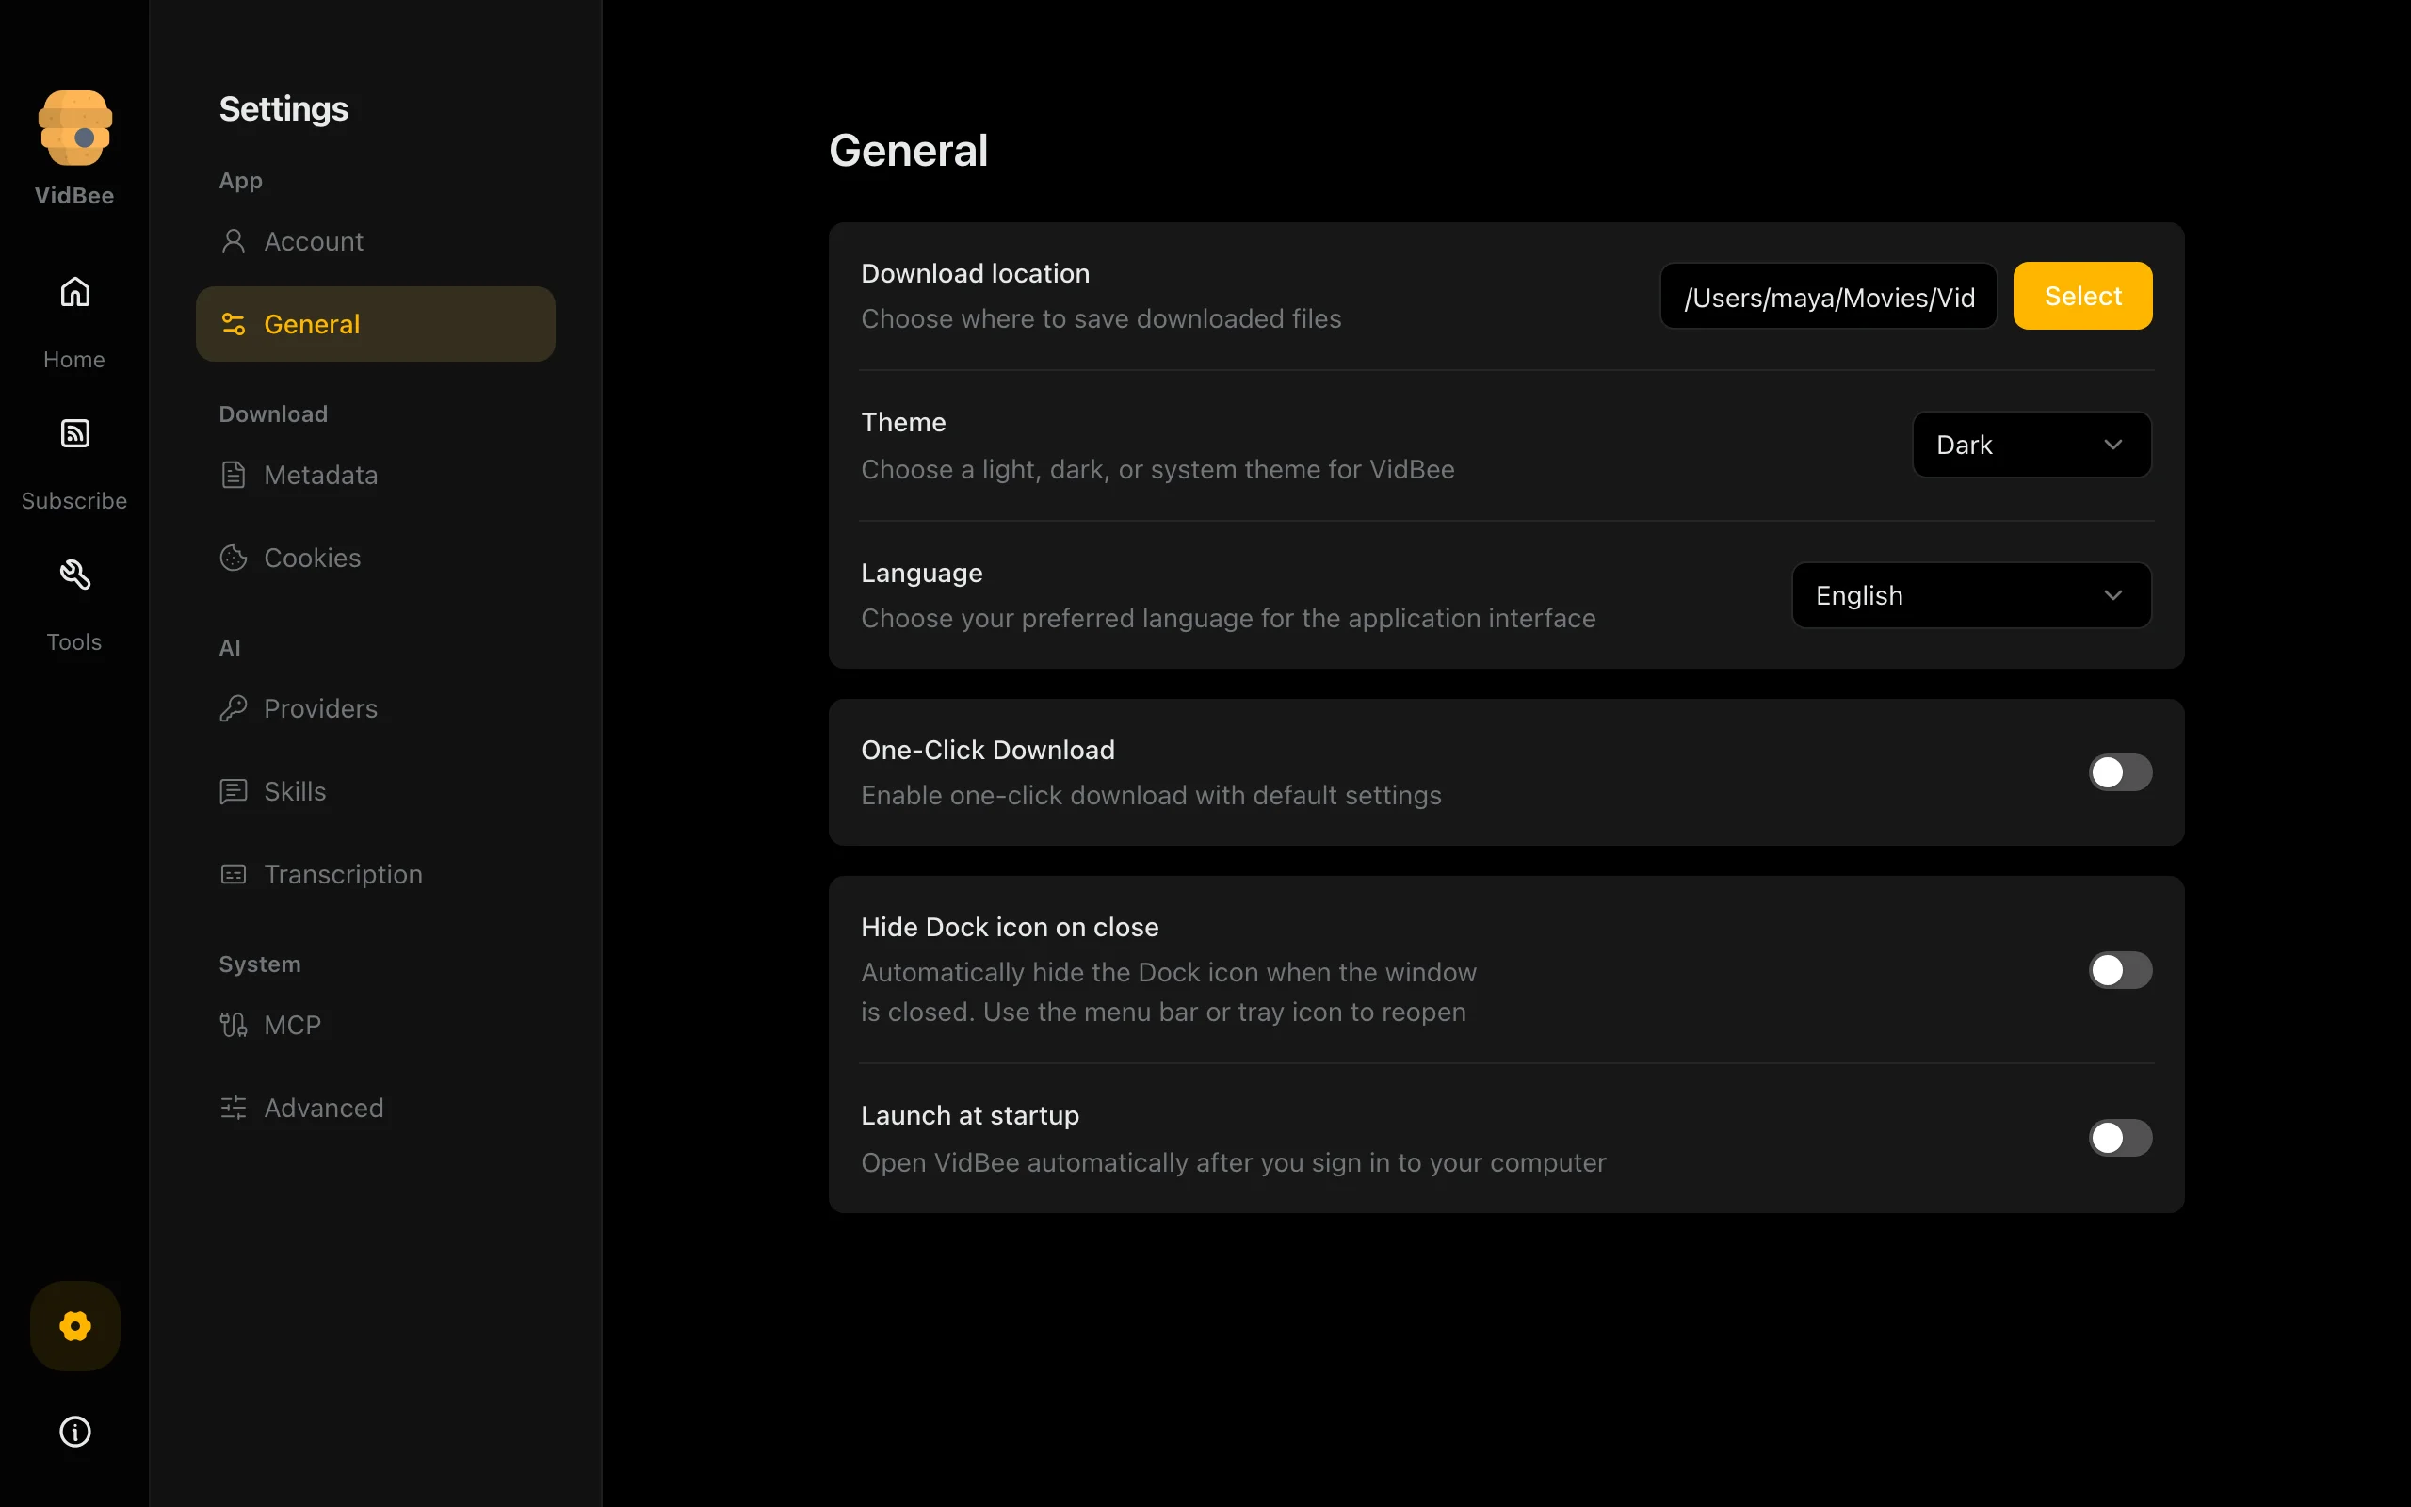Viewport: 2411px width, 1507px height.
Task: Click 'Choose where to save downloaded files' text
Action: 1101,319
